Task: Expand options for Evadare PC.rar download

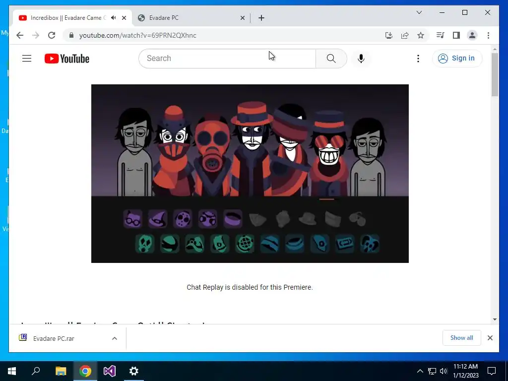Action: tap(115, 338)
